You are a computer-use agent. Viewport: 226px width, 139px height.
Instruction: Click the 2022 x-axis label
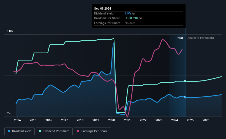click(x=143, y=120)
